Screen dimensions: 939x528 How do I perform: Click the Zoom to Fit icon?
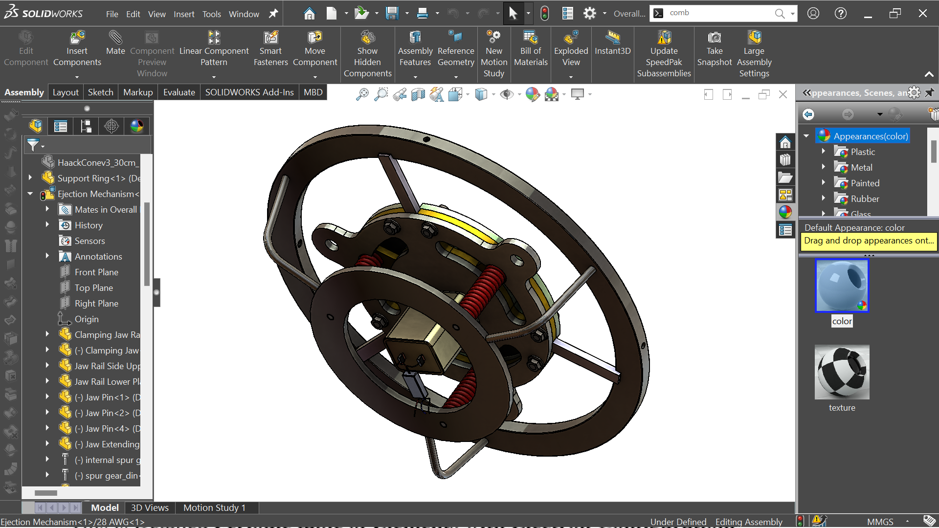coord(362,94)
